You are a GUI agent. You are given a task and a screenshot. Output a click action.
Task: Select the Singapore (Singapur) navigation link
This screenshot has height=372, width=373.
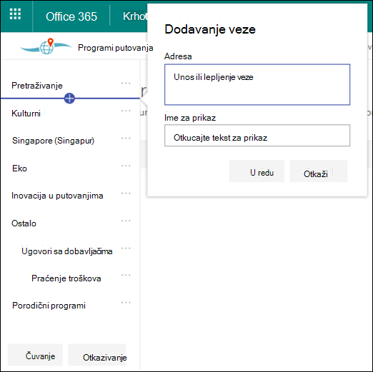53,141
